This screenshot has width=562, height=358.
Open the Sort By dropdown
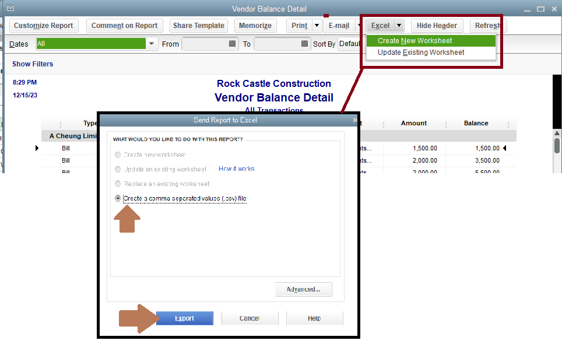(349, 44)
